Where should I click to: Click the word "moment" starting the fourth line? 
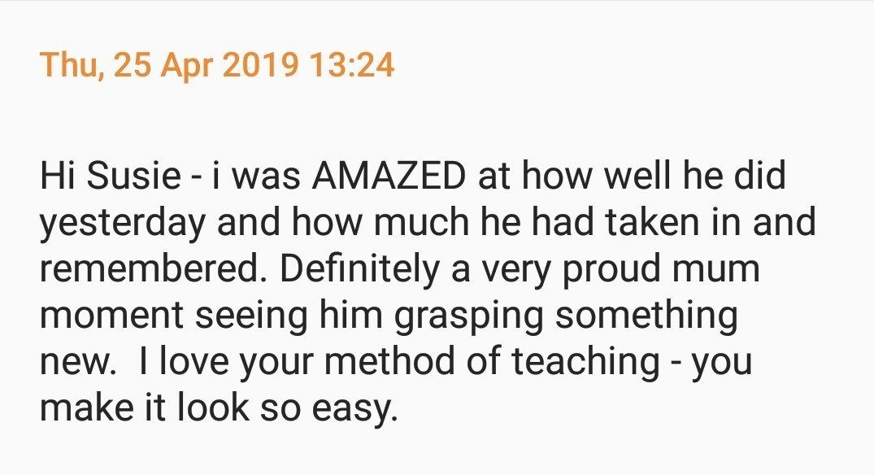(x=111, y=316)
